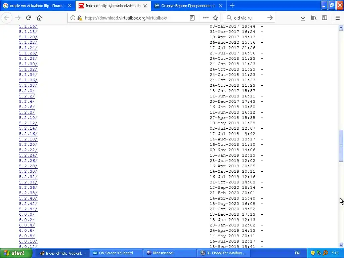Close the Google search tab
344x258 pixels.
click(70, 6)
